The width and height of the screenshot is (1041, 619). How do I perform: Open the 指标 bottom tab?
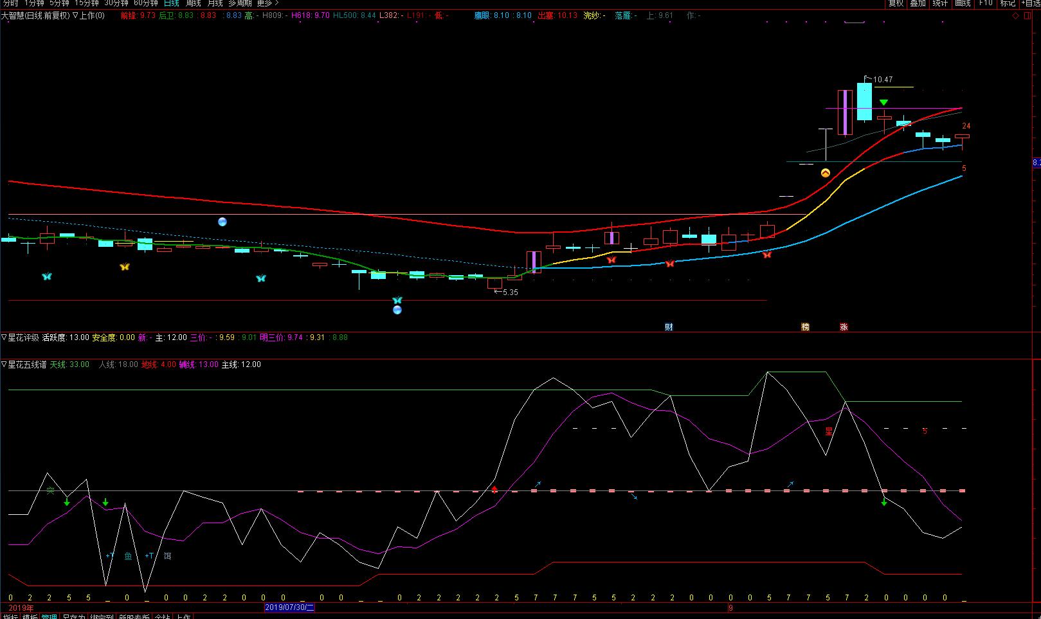pyautogui.click(x=10, y=616)
